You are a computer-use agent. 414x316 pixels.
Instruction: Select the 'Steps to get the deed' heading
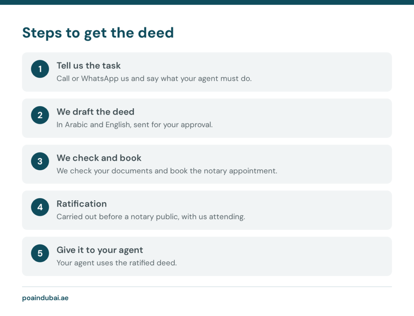tap(98, 33)
